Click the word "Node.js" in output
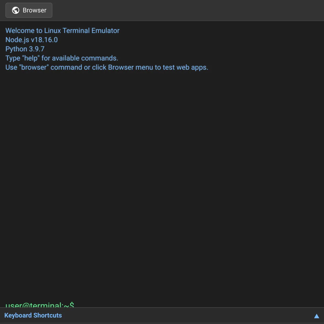 17,40
